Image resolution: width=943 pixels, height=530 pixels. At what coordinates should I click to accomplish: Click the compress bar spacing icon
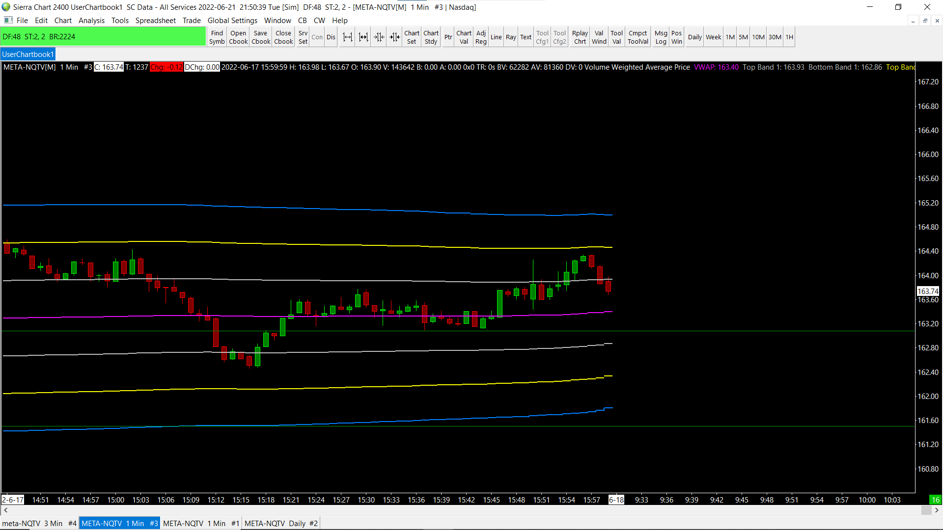pyautogui.click(x=379, y=37)
